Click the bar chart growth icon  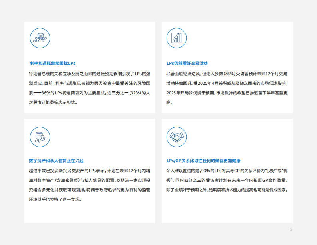[x=176, y=38]
